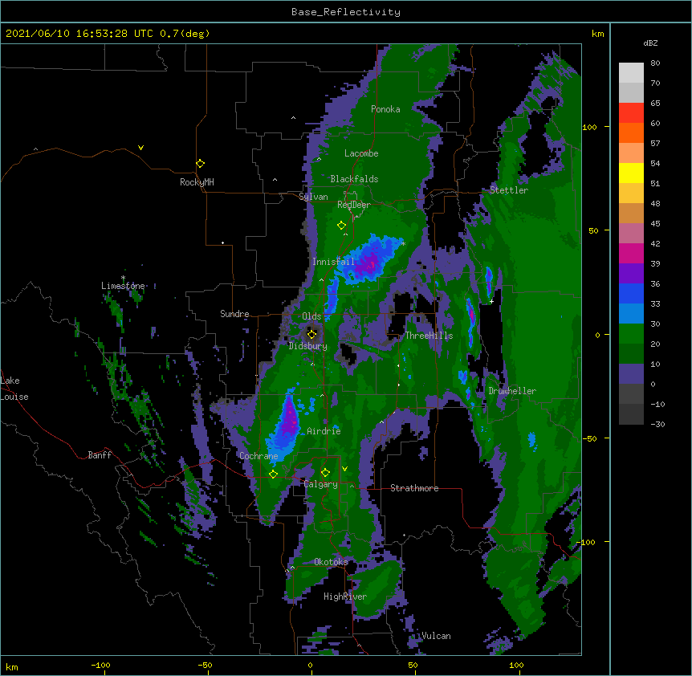The height and width of the screenshot is (676, 692).
Task: Select the RockyMH label
Action: click(x=197, y=182)
